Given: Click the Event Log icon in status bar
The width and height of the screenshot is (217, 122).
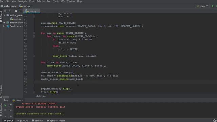Looking at the screenshot, I should (x=215, y=121).
